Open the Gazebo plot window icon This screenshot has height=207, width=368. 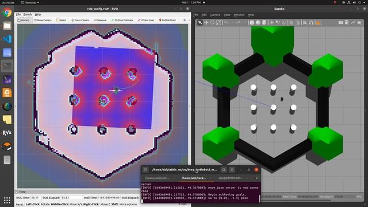tap(353, 22)
